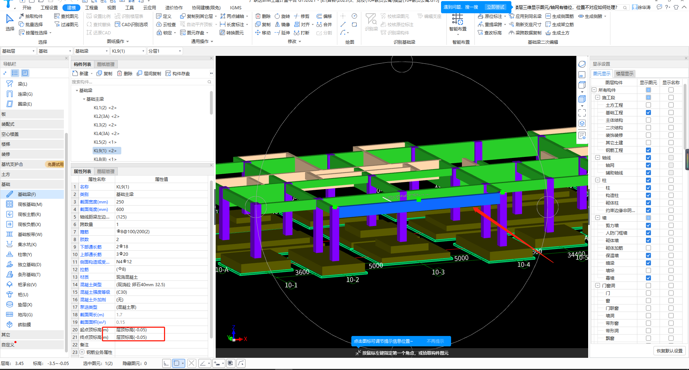This screenshot has width=689, height=370.
Task: Open the 分层1 layer dropdown
Action: coord(165,51)
